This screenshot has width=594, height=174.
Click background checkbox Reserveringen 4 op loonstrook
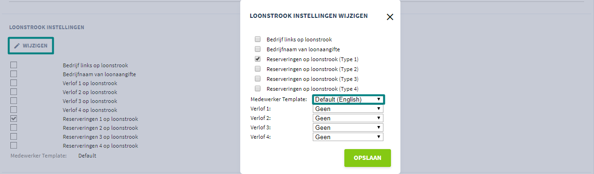coord(14,145)
